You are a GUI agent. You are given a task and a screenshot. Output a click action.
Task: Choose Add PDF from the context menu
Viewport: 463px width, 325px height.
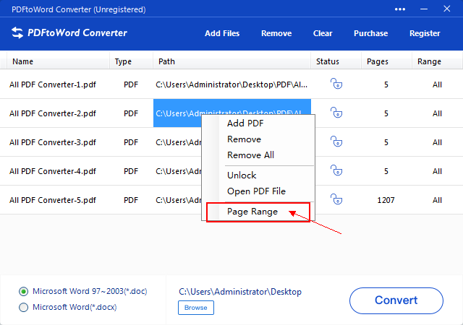[x=245, y=123]
